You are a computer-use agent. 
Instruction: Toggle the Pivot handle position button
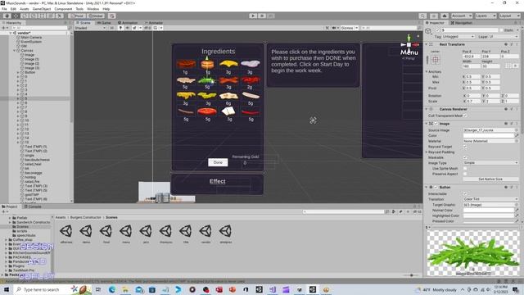(77, 16)
